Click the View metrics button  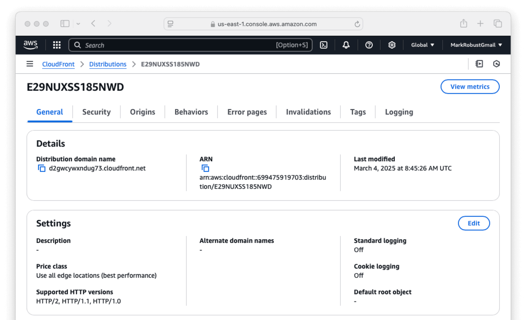pos(470,86)
